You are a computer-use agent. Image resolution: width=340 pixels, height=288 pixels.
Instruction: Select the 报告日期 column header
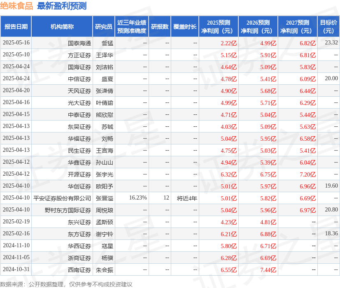pyautogui.click(x=16, y=26)
